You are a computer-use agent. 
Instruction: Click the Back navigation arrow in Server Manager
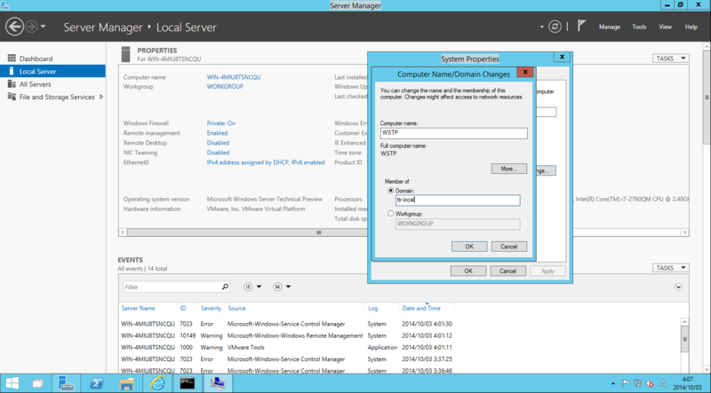coord(14,27)
